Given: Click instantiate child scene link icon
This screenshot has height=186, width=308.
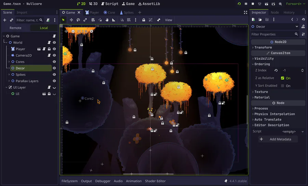Looking at the screenshot, I should point(11,20).
